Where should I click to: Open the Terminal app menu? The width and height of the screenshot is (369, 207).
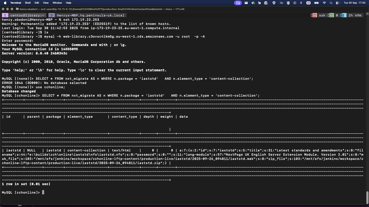[16, 3]
